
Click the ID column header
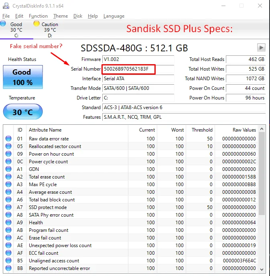point(20,130)
